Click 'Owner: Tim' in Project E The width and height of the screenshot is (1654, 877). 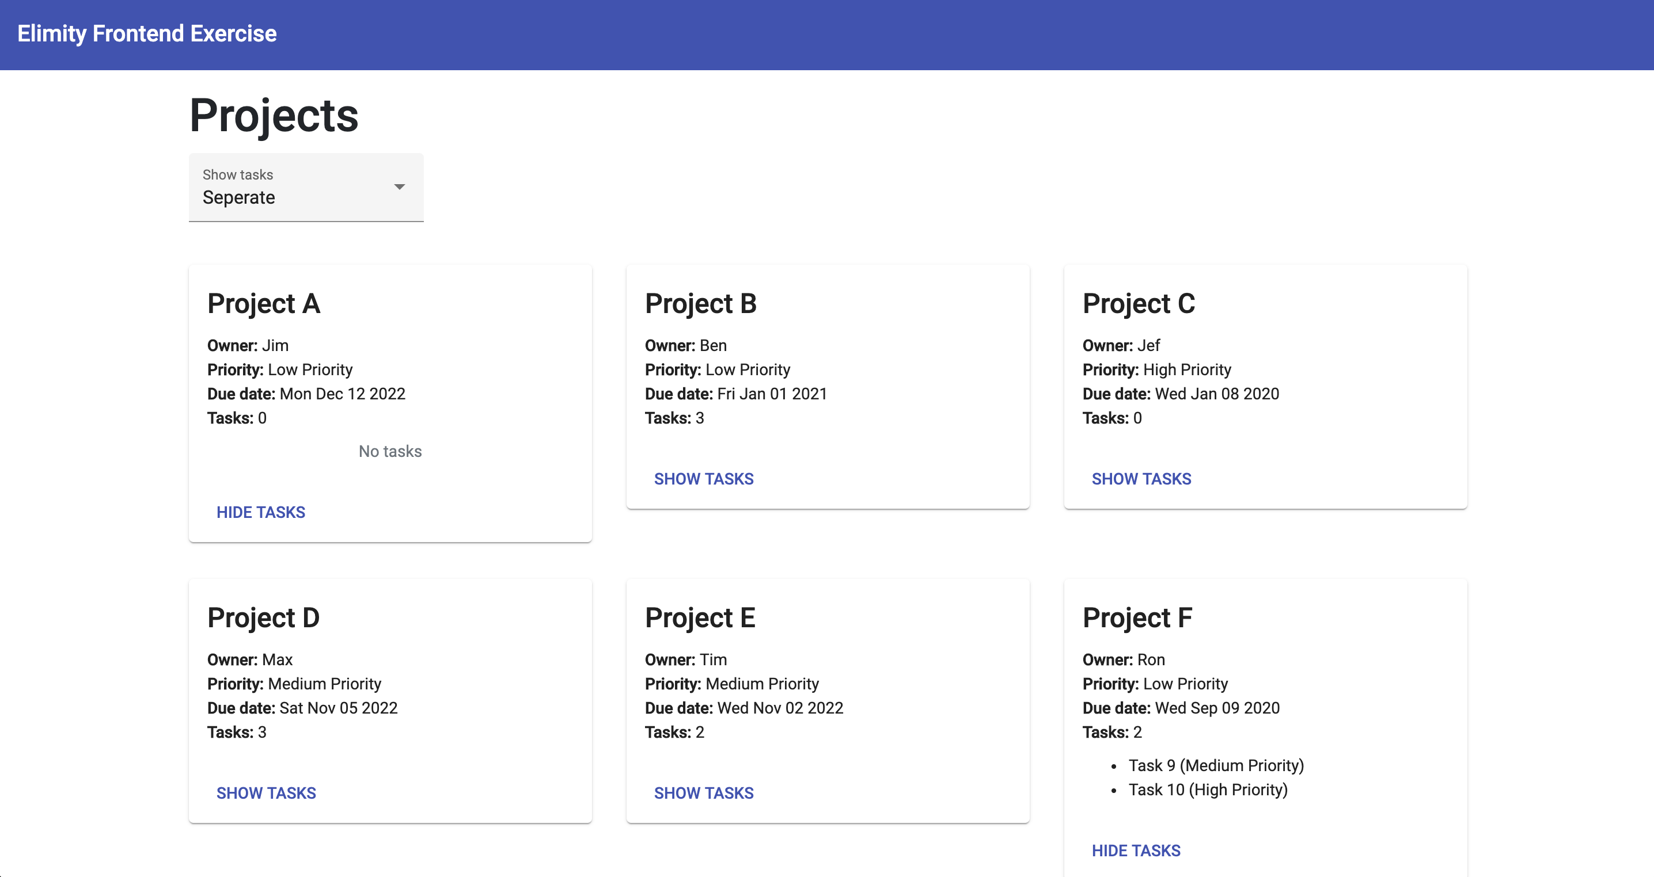[686, 659]
